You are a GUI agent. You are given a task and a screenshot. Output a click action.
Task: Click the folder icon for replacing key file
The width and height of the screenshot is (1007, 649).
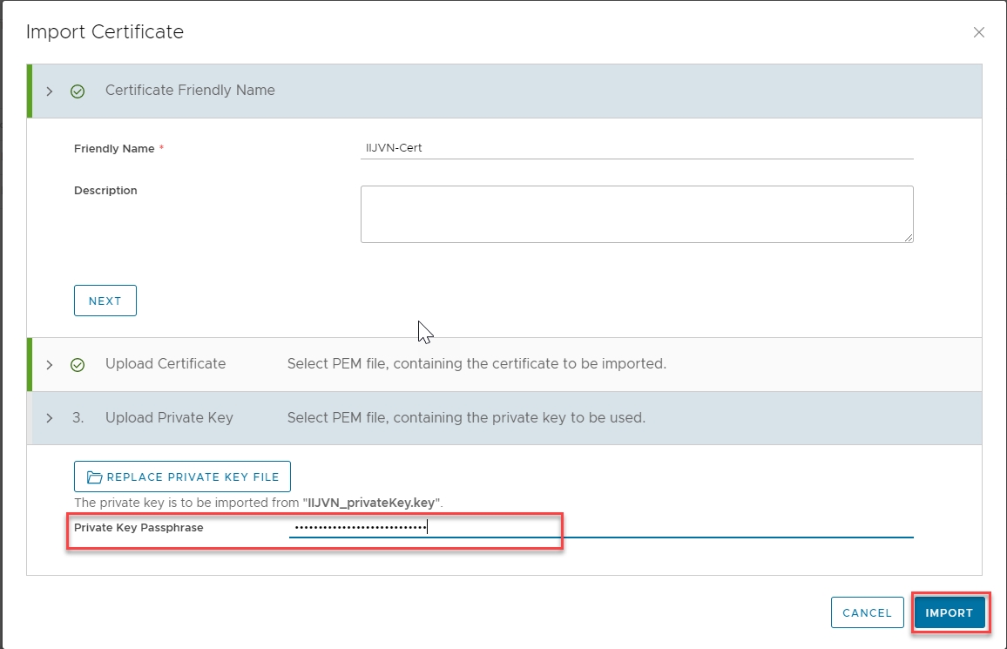(x=94, y=477)
